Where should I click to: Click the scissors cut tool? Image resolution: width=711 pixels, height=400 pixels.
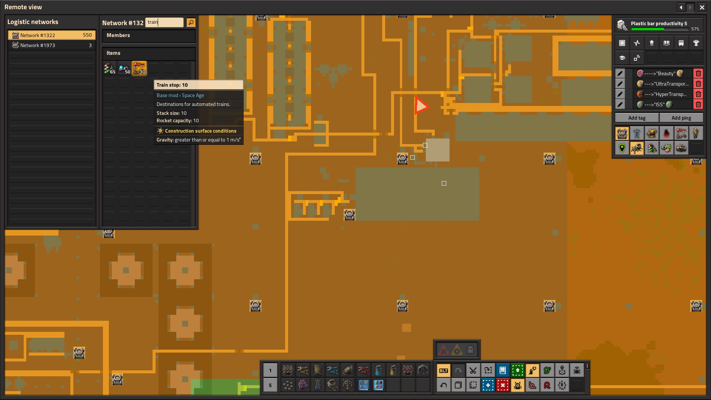coord(473,370)
